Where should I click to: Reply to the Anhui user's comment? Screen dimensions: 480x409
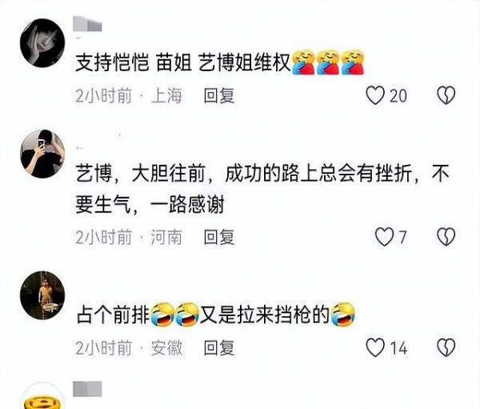tap(219, 347)
